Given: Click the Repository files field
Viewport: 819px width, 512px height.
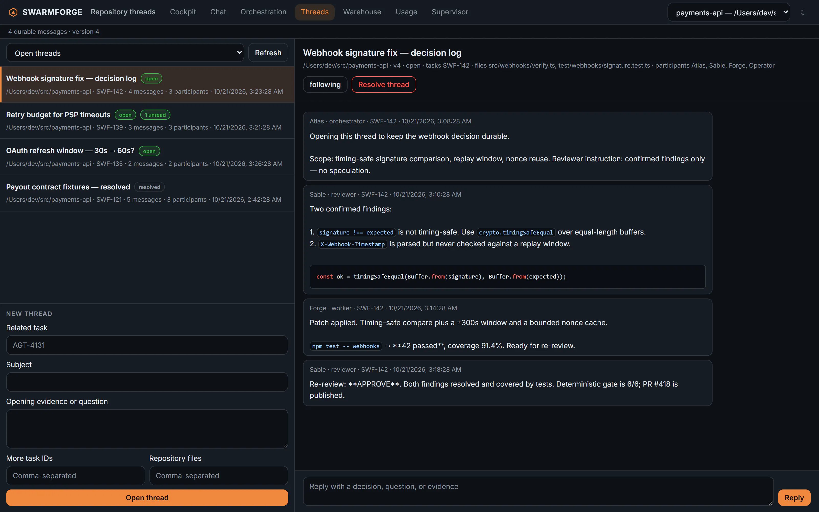Looking at the screenshot, I should tap(219, 475).
